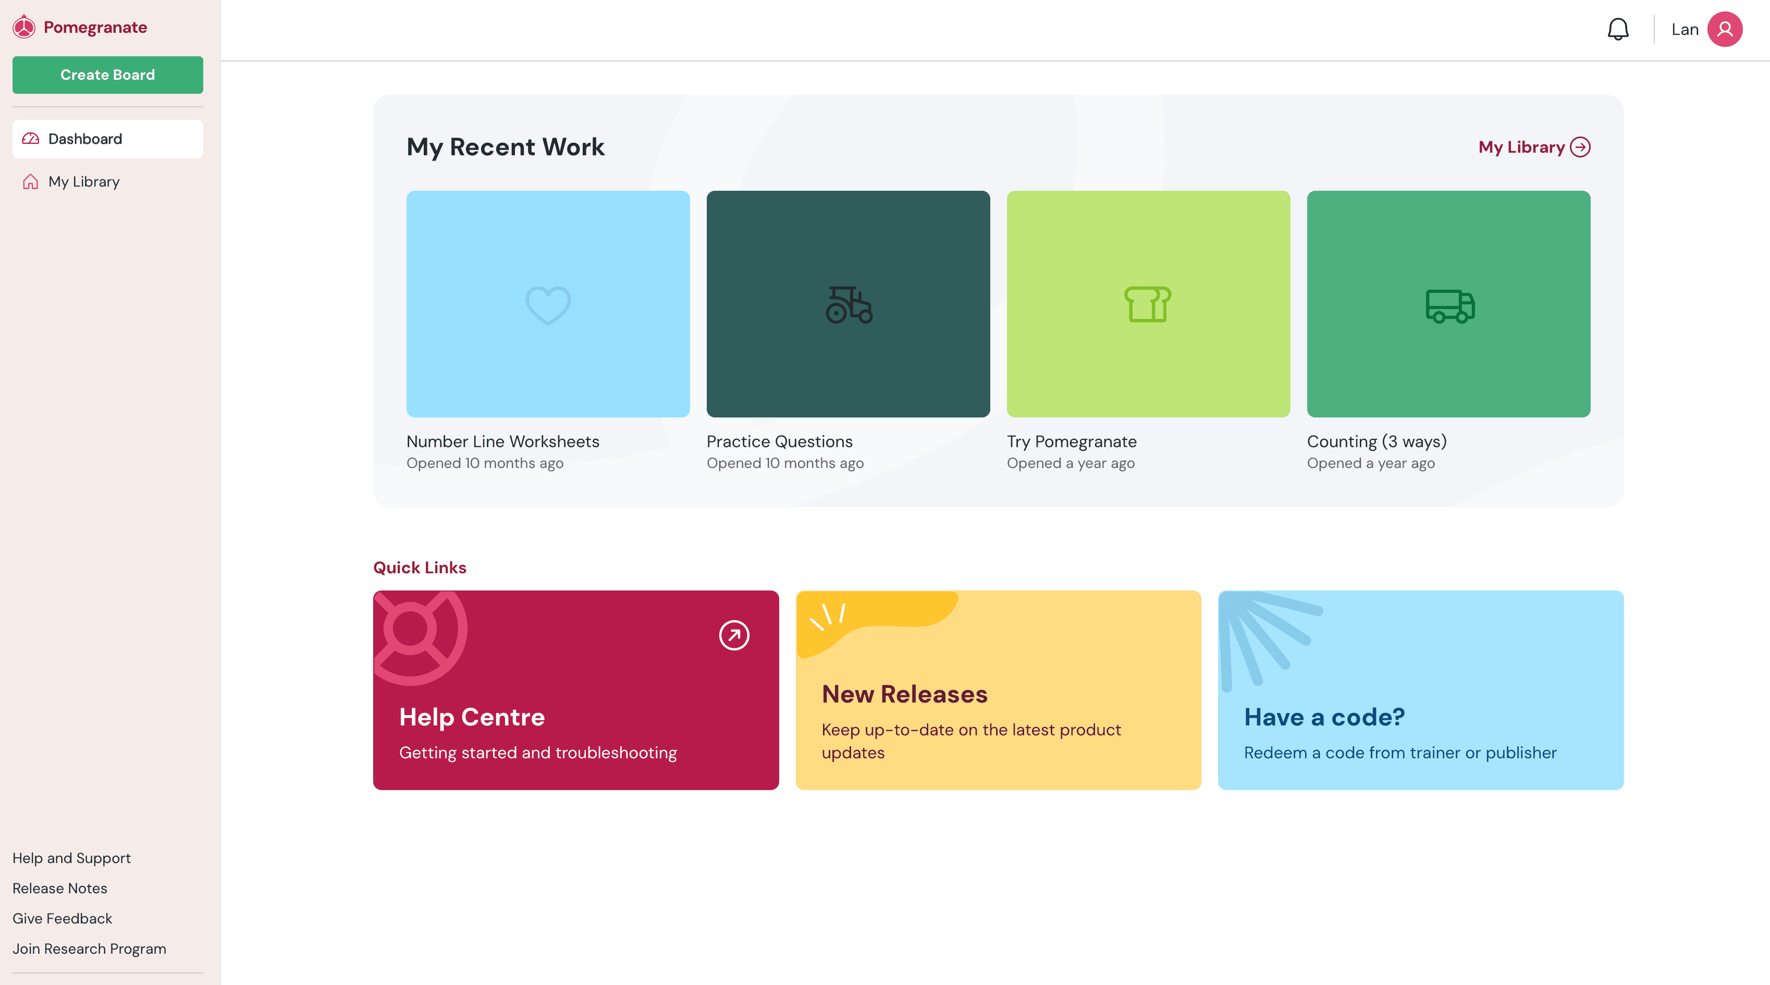
Task: Click 'Keep up-to-date on the latest product updates'
Action: click(x=971, y=741)
